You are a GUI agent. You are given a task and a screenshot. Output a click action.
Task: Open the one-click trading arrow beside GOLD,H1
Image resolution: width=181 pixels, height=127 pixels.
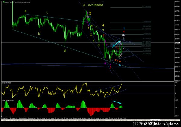click(2, 2)
